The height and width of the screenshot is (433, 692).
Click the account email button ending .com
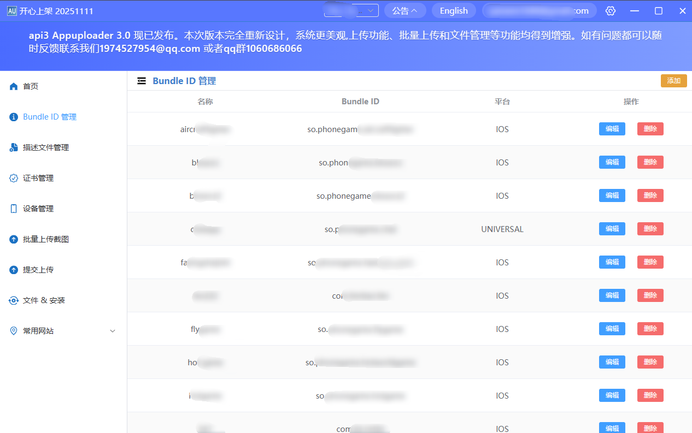[539, 11]
